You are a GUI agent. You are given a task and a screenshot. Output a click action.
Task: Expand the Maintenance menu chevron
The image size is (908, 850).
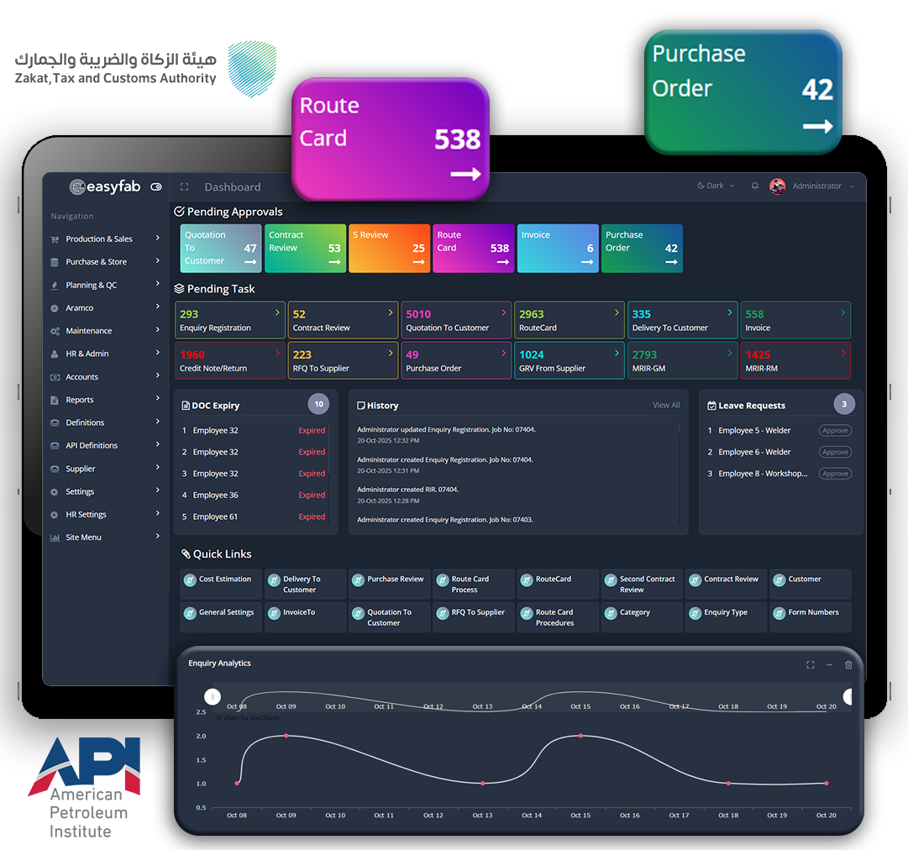[158, 329]
